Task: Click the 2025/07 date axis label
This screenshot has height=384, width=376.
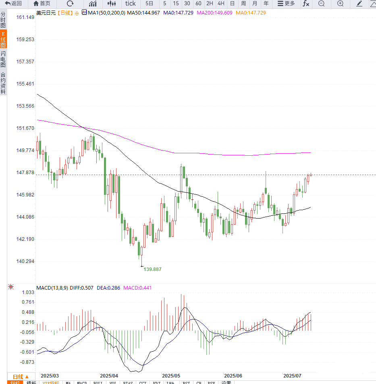Action: coord(292,376)
